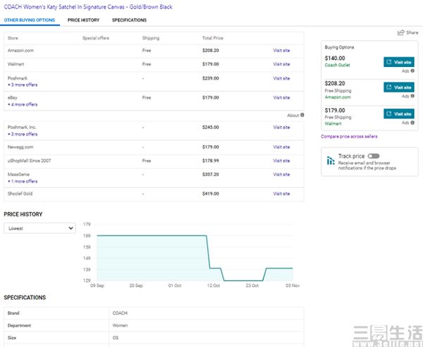
Task: Open Compare price across sellers link
Action: point(349,135)
